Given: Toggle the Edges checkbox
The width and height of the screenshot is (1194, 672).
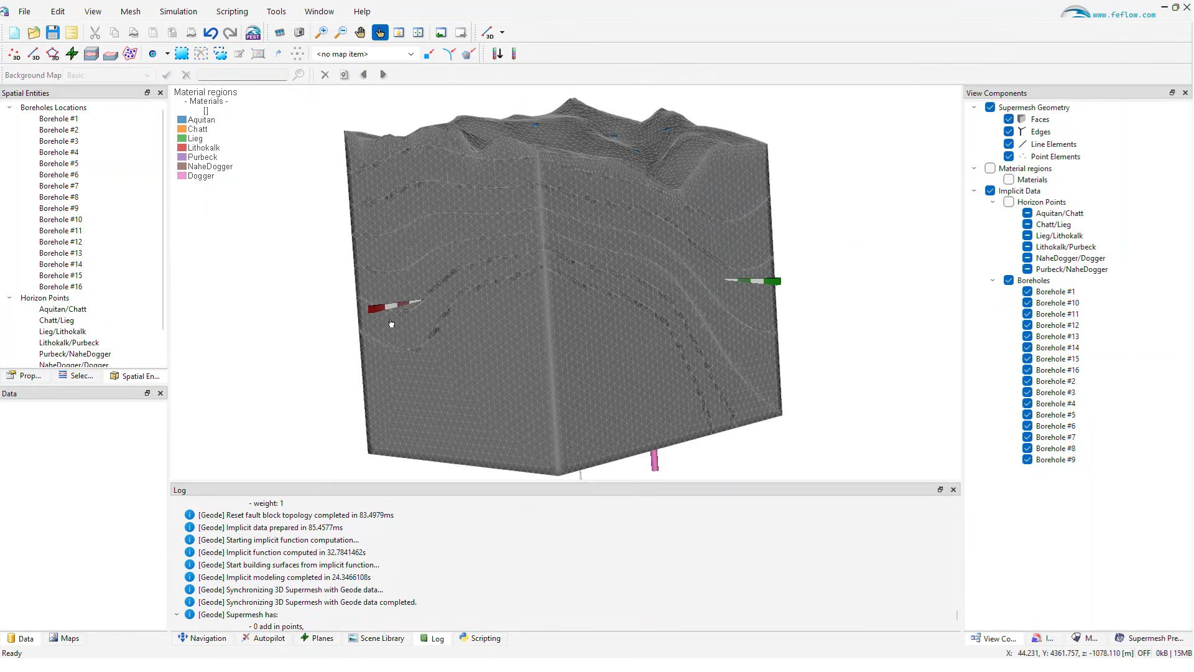Looking at the screenshot, I should pyautogui.click(x=1009, y=132).
